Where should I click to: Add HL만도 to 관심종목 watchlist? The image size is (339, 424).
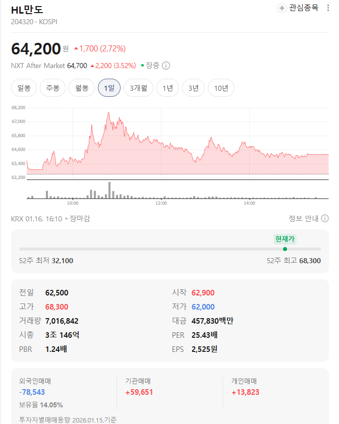tap(298, 8)
